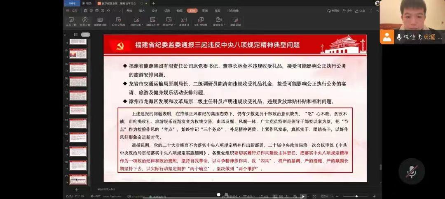Switch slide panel to outline view icon

click(x=76, y=35)
